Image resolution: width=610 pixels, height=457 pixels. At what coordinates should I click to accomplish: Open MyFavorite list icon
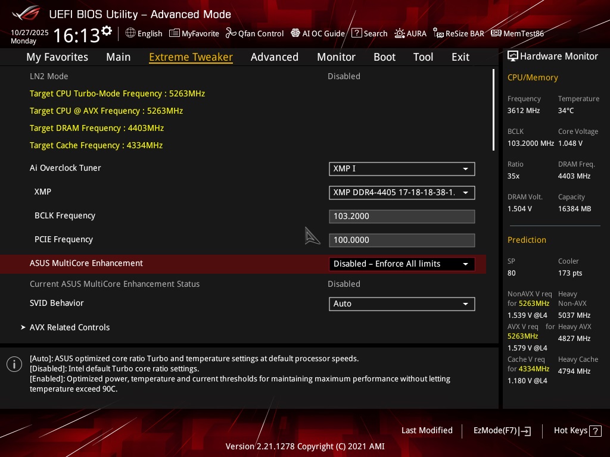click(x=175, y=33)
